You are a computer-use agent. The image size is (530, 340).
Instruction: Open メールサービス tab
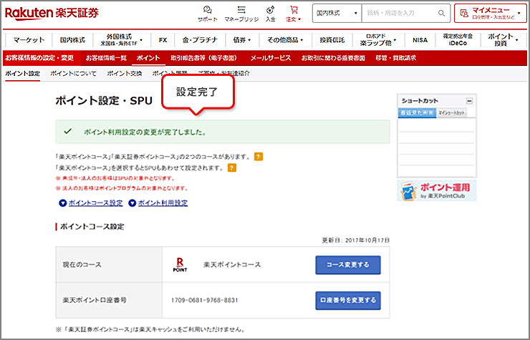271,58
